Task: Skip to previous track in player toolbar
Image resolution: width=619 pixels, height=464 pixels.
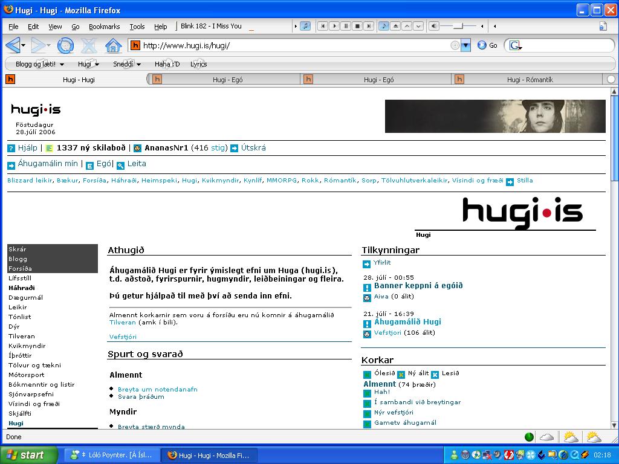Action: point(323,26)
